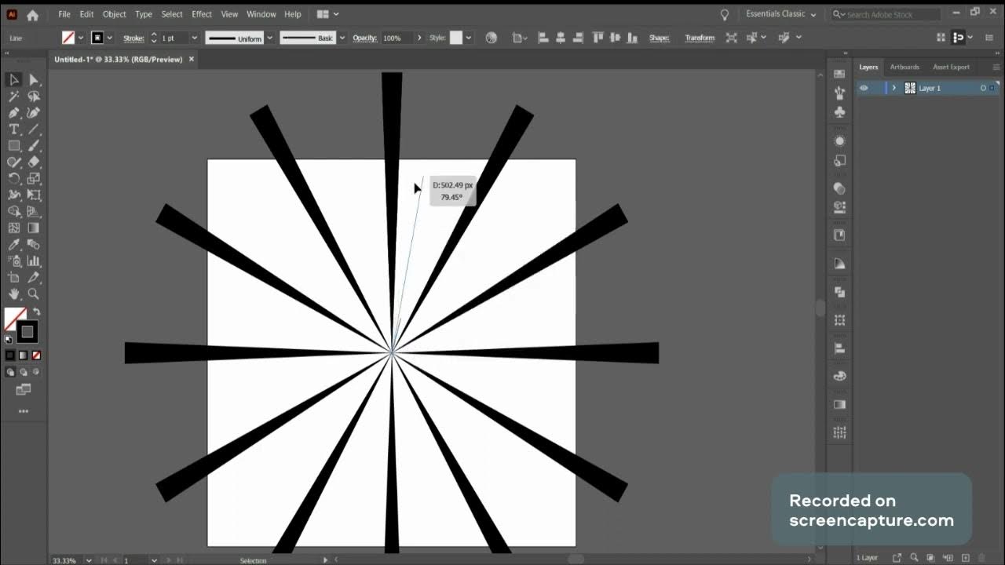Viewport: 1005px width, 565px height.
Task: Click the Shape link in control bar
Action: coord(659,38)
